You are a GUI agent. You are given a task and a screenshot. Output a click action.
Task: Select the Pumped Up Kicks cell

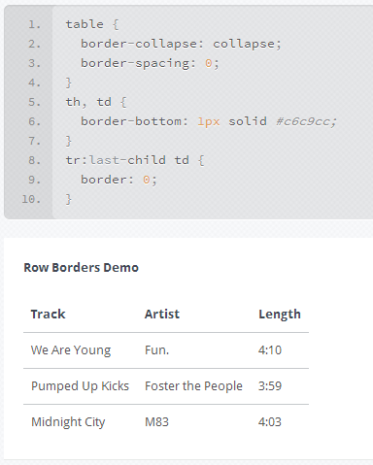pyautogui.click(x=80, y=386)
